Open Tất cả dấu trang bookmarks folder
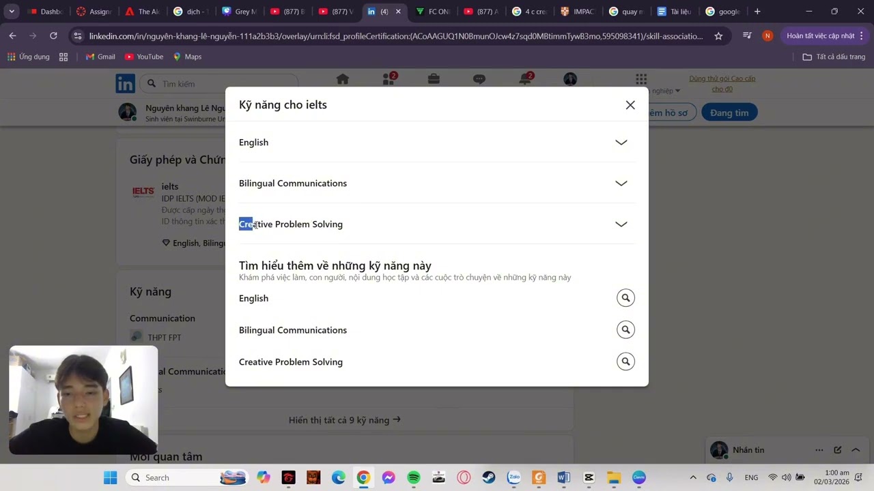Screen dimensions: 874x491 pos(834,57)
